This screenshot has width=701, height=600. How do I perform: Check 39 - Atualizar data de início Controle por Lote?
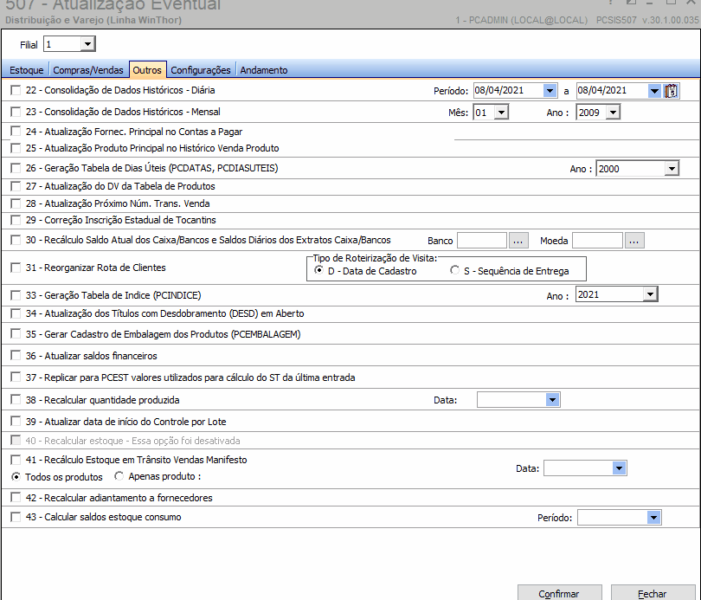[16, 421]
